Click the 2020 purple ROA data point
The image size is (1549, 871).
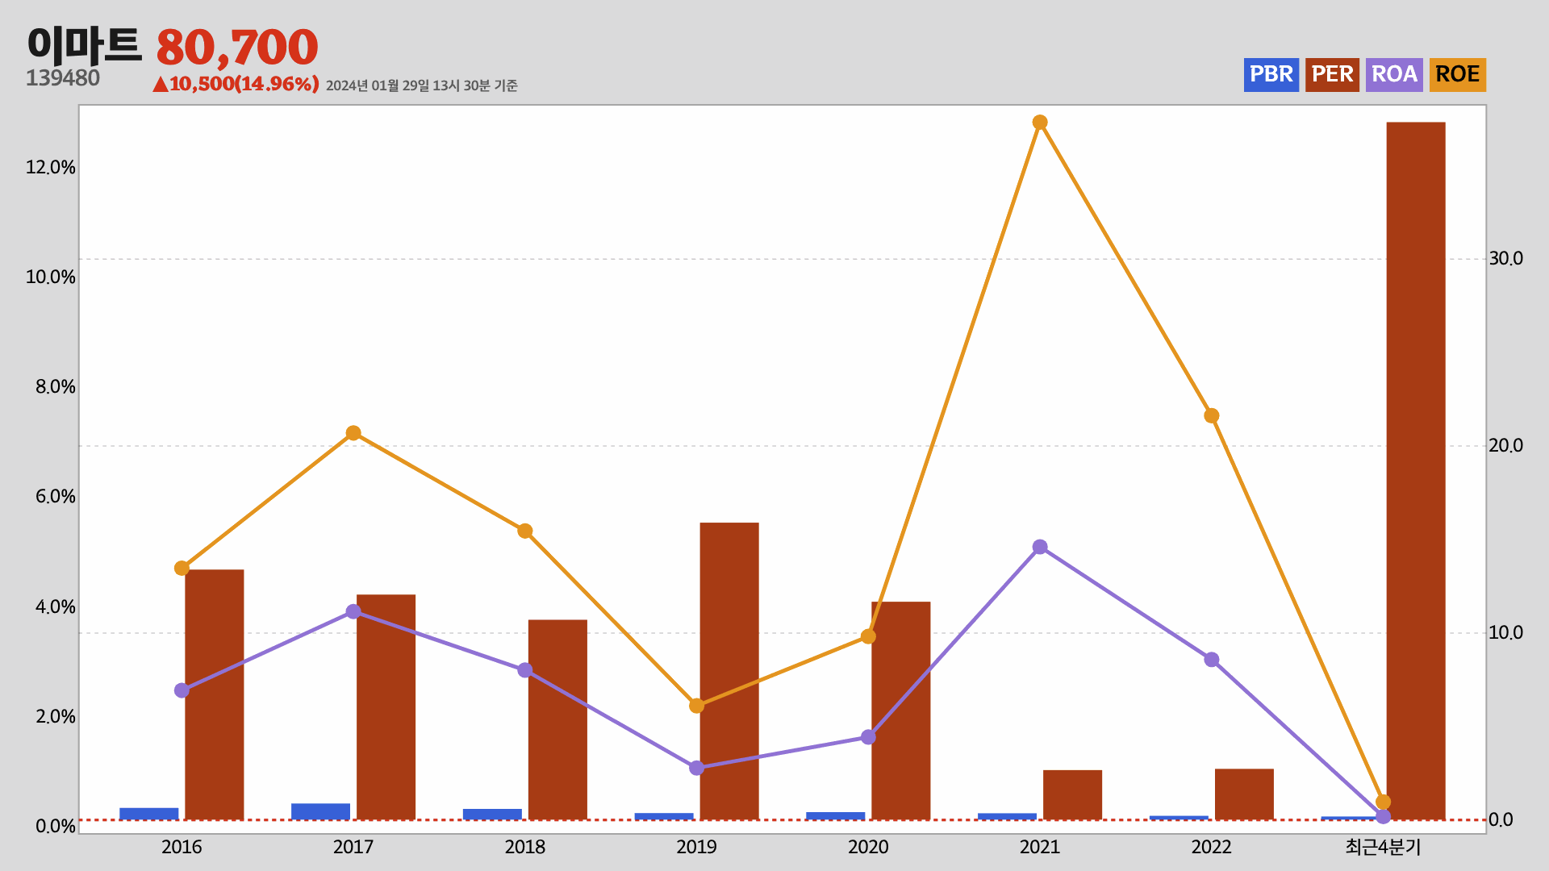pyautogui.click(x=868, y=737)
